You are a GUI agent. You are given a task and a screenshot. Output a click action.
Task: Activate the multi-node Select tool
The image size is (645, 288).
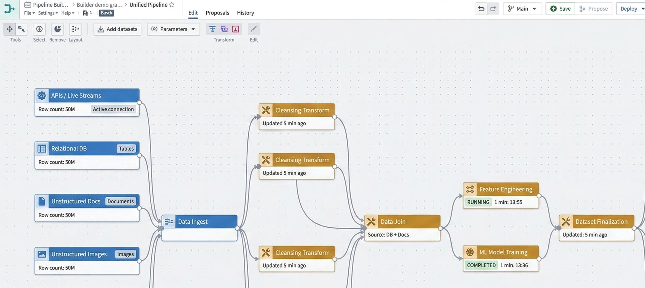coord(39,29)
